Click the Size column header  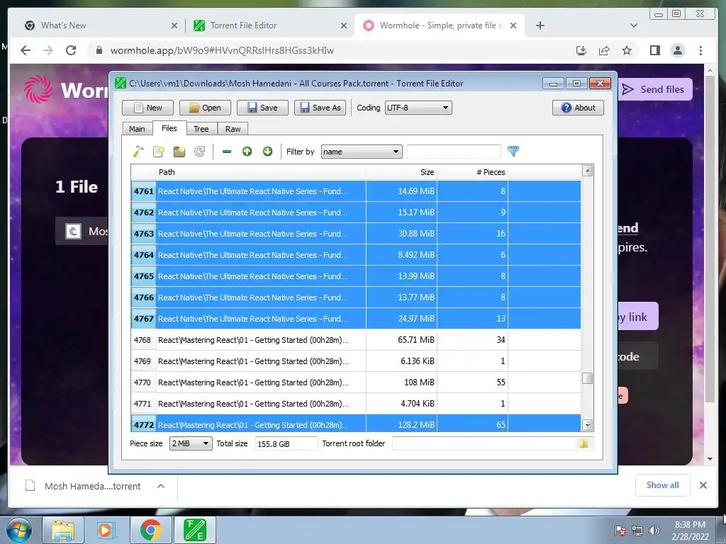tap(401, 172)
